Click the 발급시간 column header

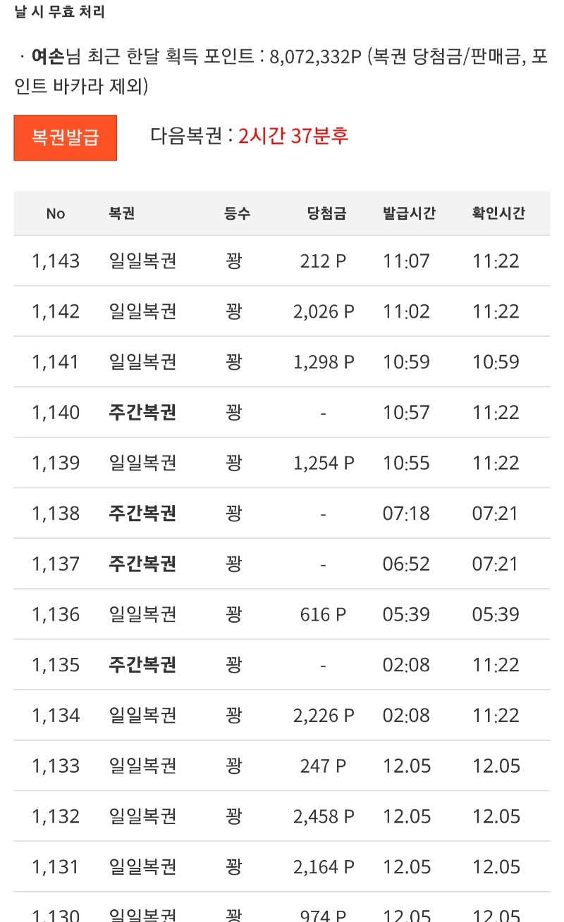click(409, 213)
